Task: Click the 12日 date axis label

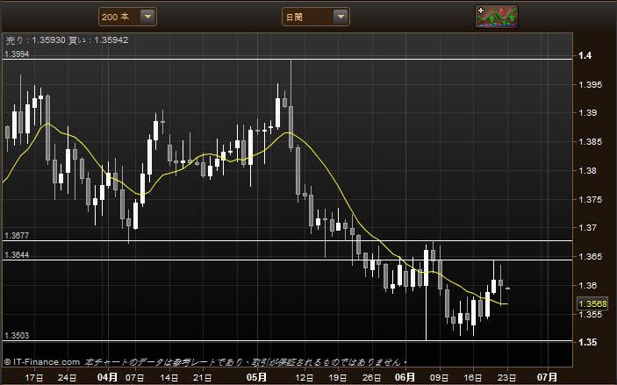Action: click(x=304, y=378)
